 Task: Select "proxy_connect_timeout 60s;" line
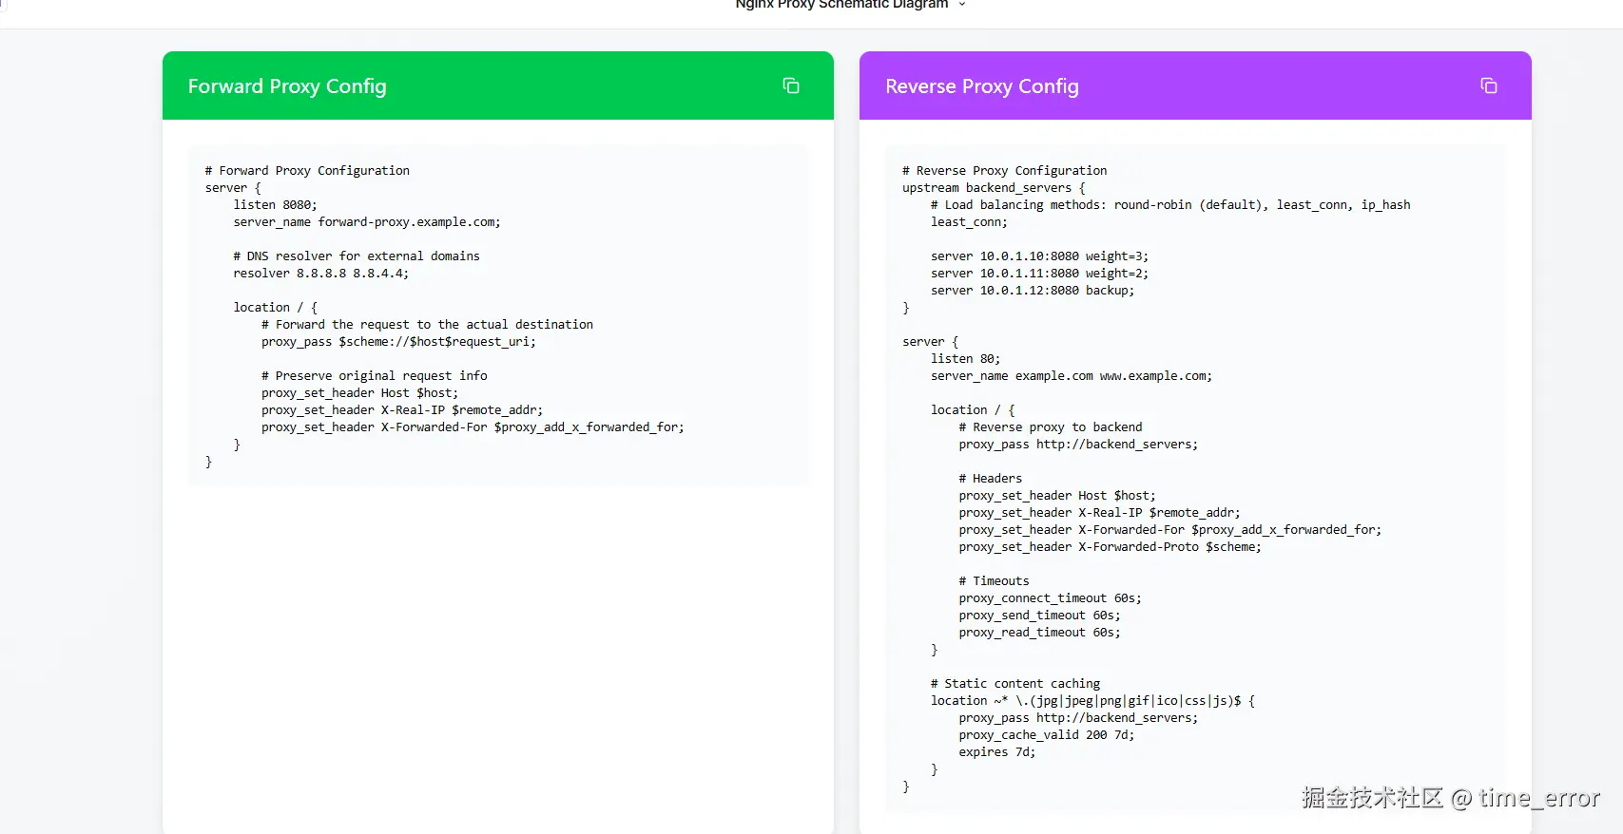point(1051,598)
